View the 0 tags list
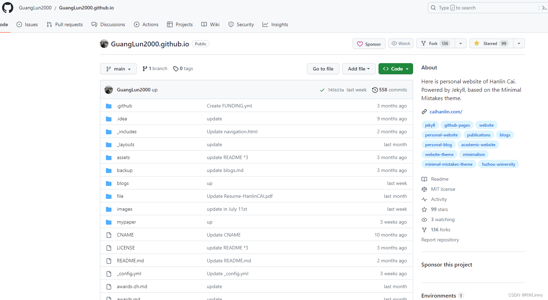548x300 pixels. click(183, 69)
